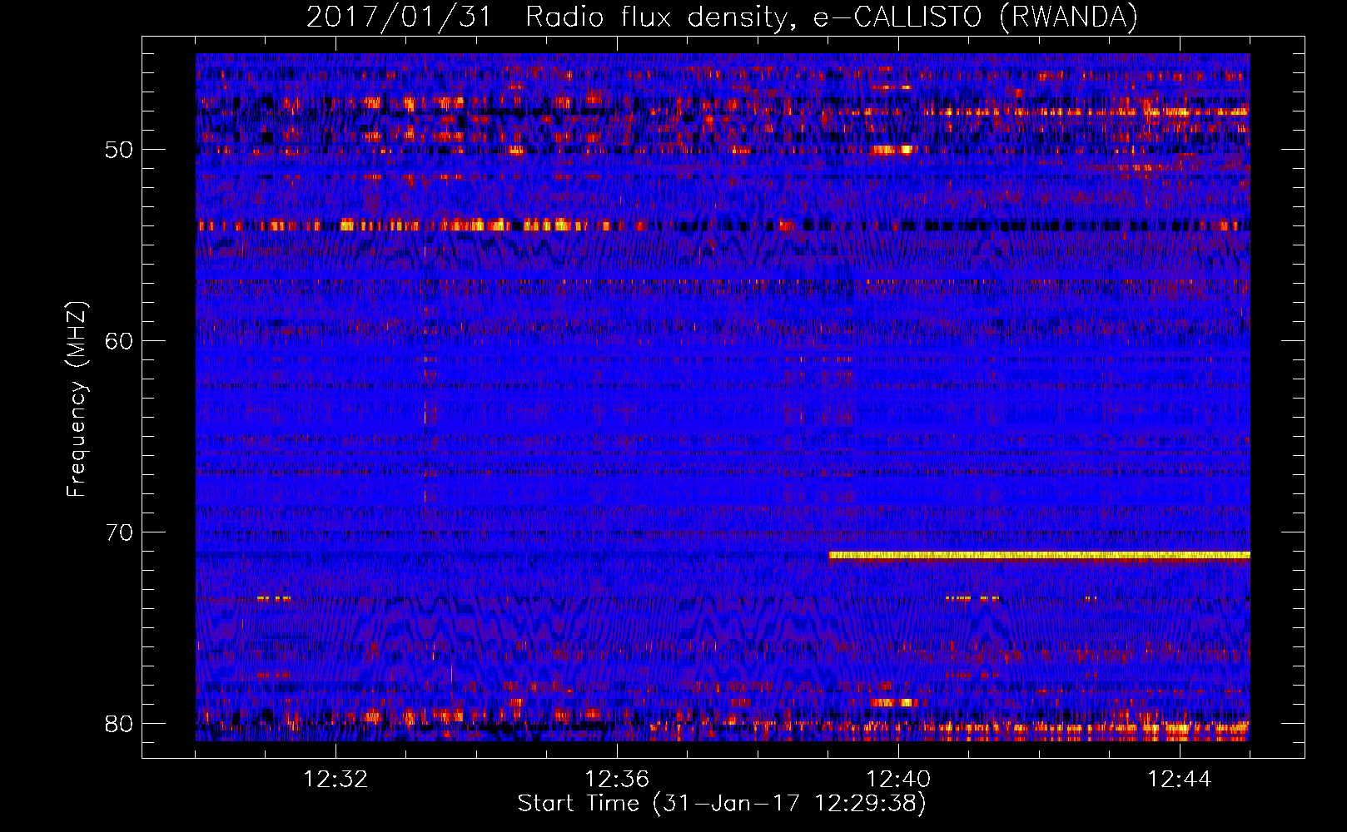Click the 60 MHz frequency tick label

pos(119,341)
